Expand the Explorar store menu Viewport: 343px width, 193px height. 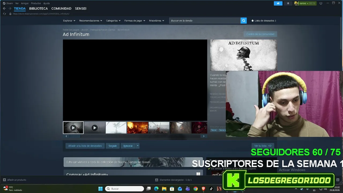(69, 21)
